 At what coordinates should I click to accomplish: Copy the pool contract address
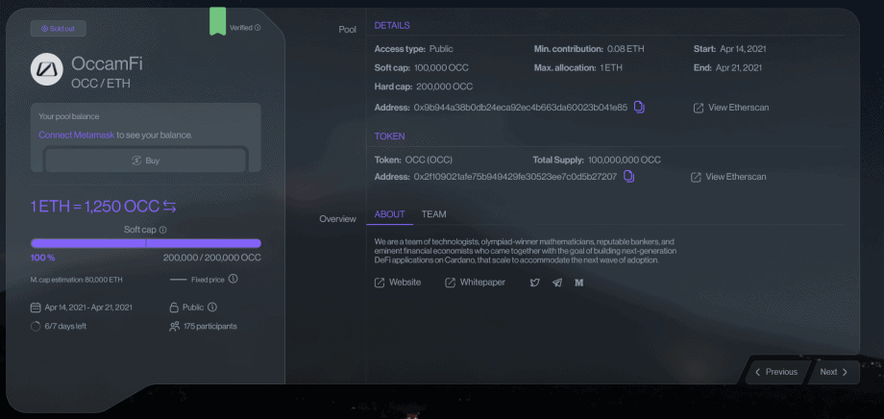point(639,107)
